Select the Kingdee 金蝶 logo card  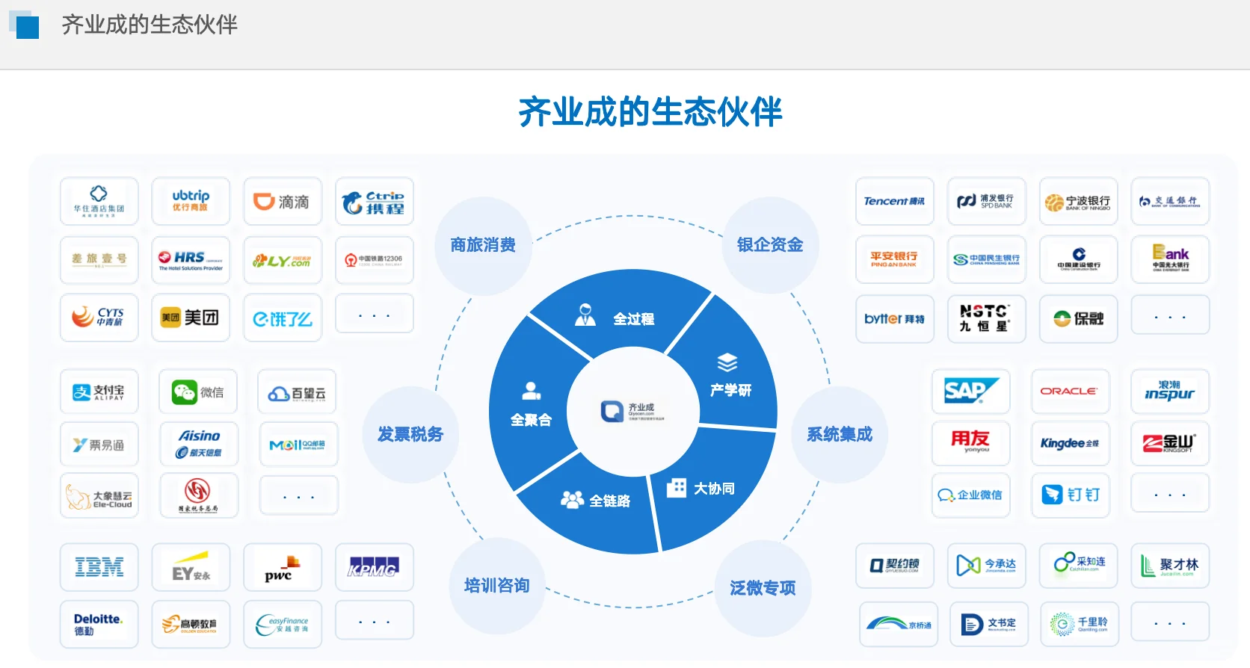pyautogui.click(x=1071, y=443)
